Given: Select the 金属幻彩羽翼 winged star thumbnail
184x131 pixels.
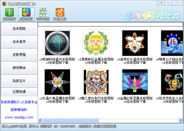Looking at the screenshot, I should point(135,82).
